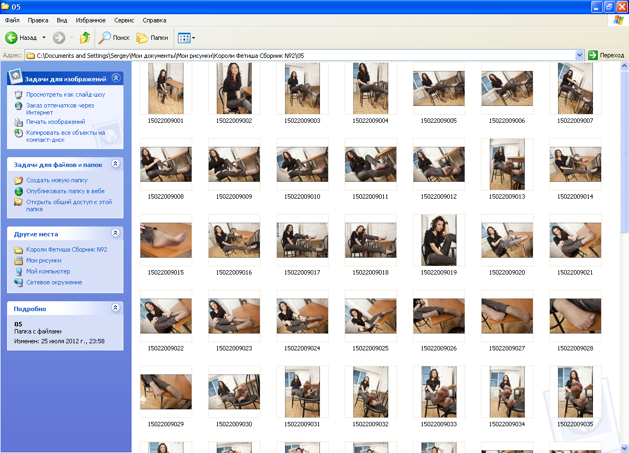The height and width of the screenshot is (453, 629).
Task: Click Открыть общий доступ к этой папке link
Action: [69, 206]
